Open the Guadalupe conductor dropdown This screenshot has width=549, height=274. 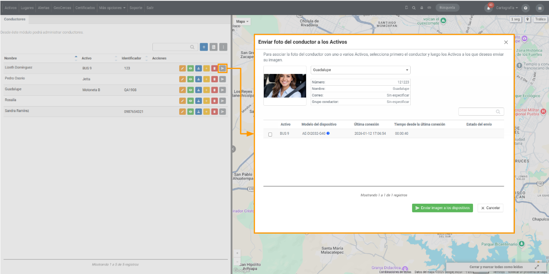point(361,70)
